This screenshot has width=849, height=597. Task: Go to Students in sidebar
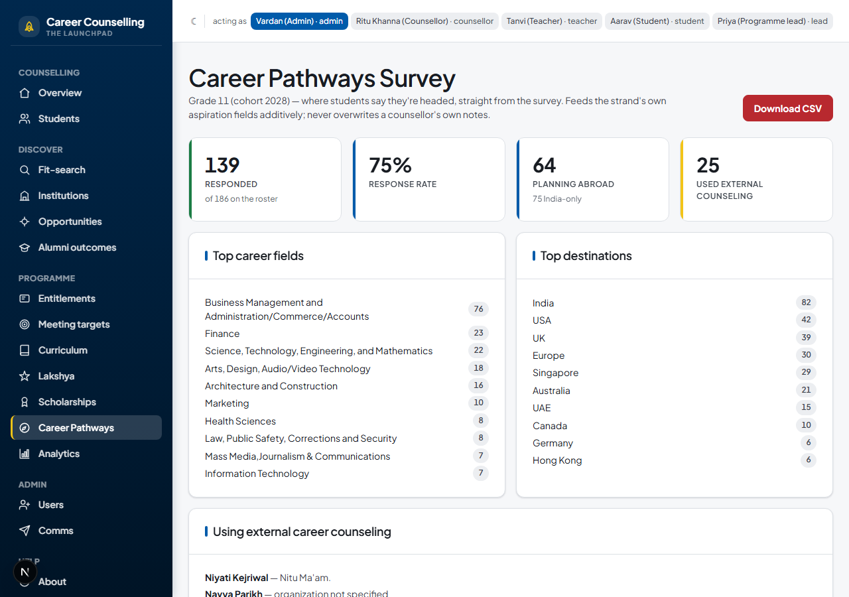[x=86, y=119]
